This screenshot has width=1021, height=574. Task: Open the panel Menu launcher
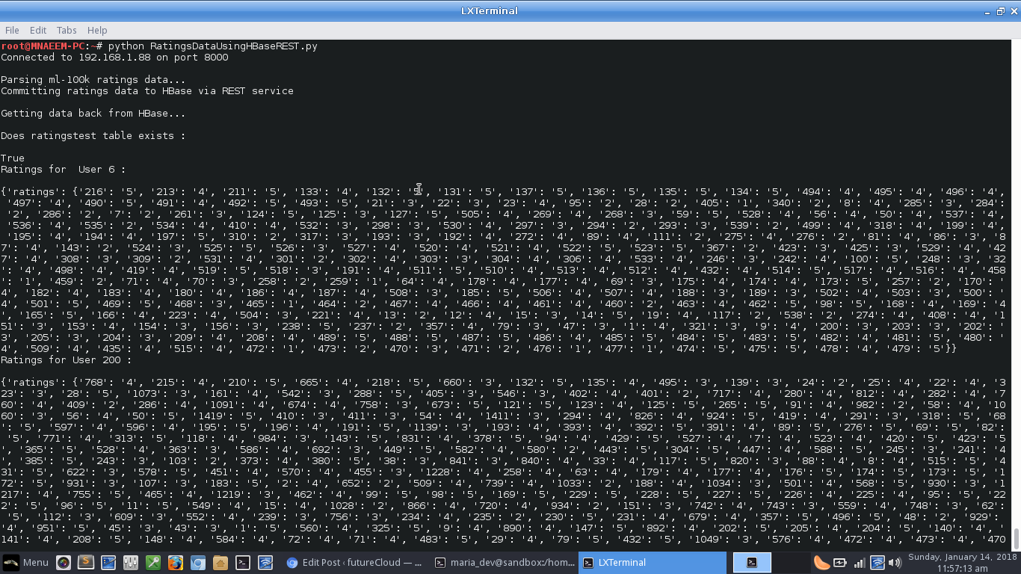[25, 563]
